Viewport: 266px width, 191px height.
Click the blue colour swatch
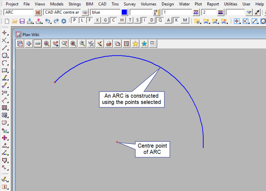point(124,12)
